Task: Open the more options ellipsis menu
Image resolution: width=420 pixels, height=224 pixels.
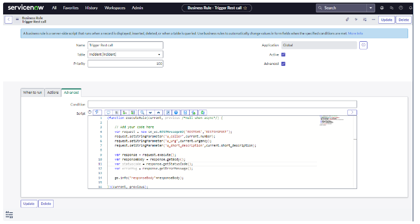Action: point(373,20)
